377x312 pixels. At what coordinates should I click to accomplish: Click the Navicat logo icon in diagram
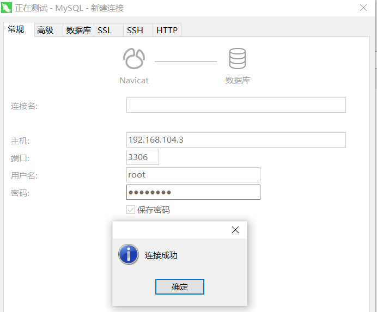point(134,59)
